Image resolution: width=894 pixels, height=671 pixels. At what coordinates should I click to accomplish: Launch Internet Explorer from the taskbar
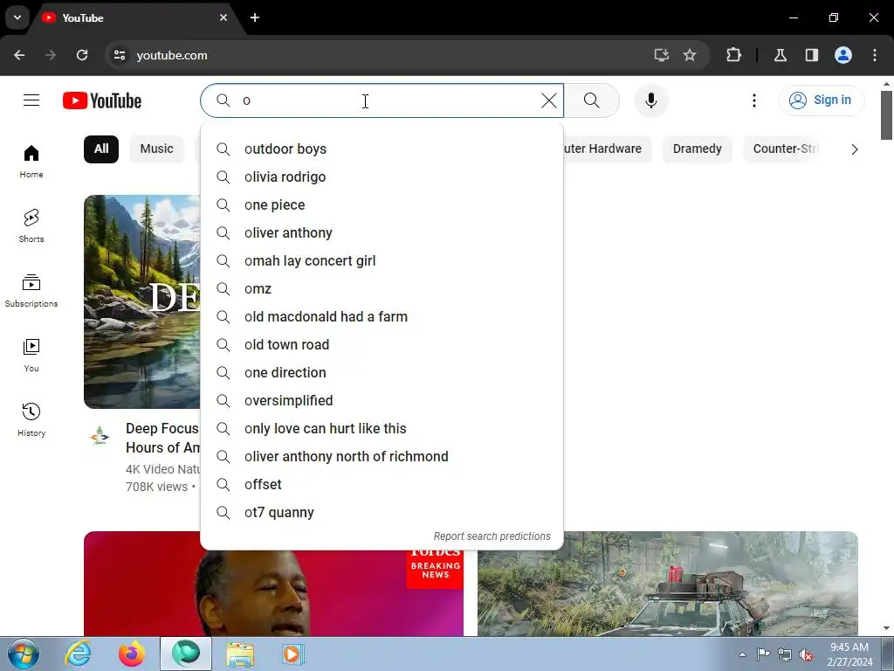click(78, 654)
